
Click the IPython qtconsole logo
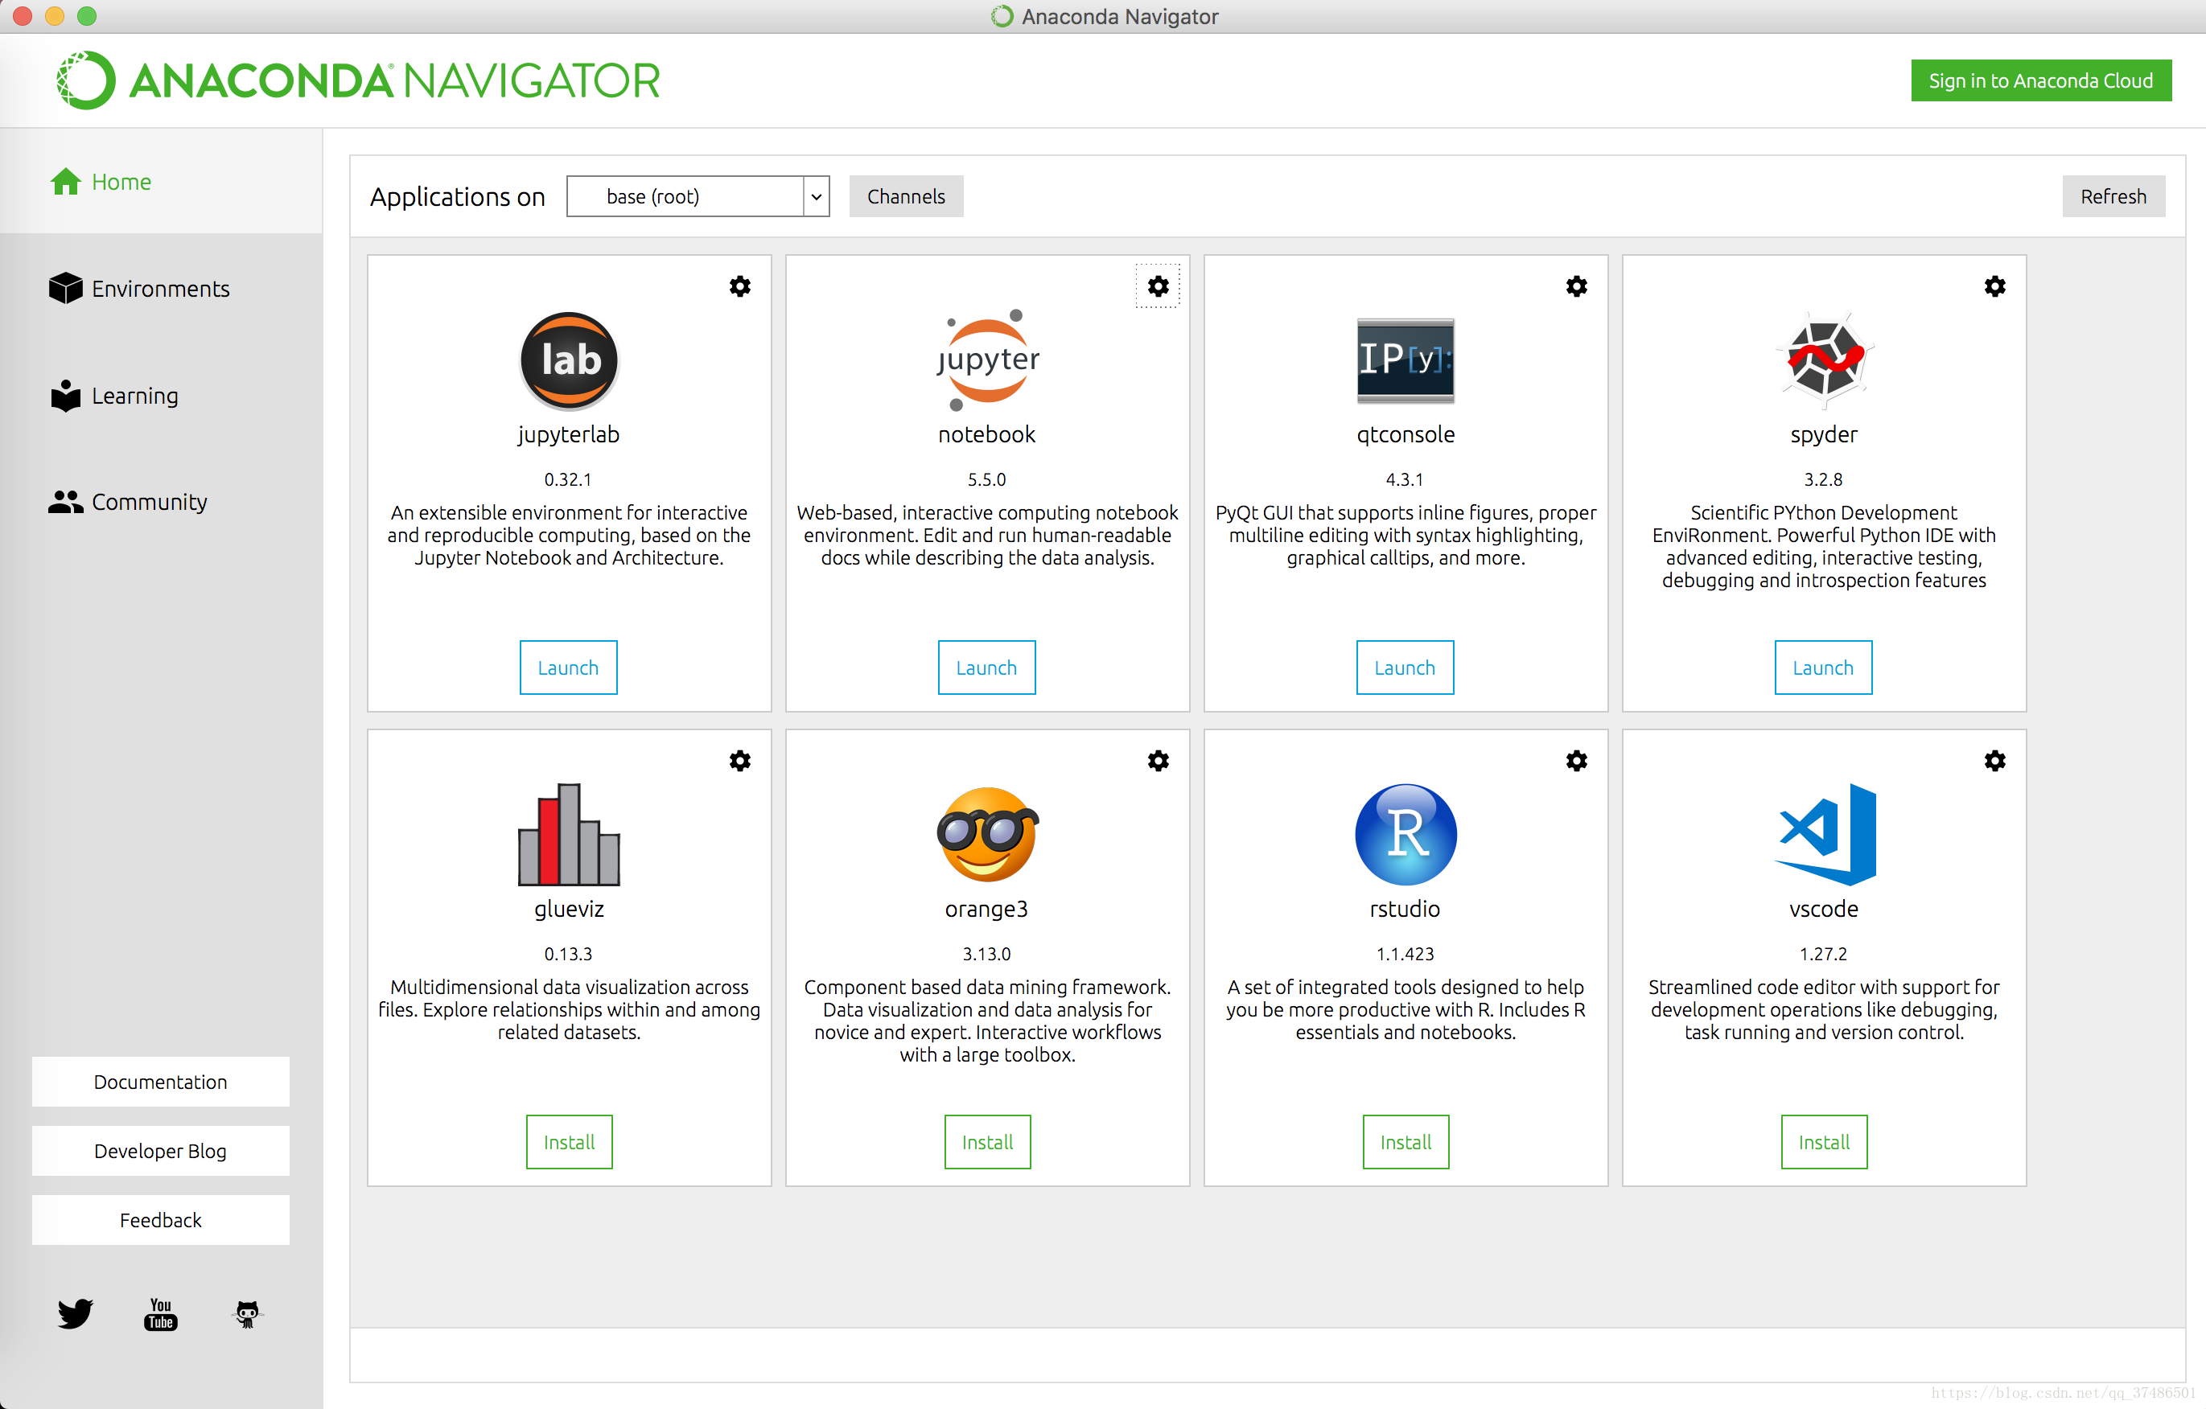click(1406, 361)
